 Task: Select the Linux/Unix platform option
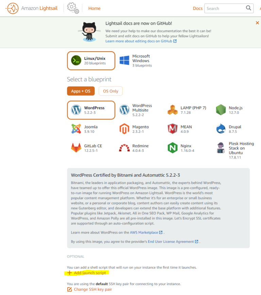point(91,61)
